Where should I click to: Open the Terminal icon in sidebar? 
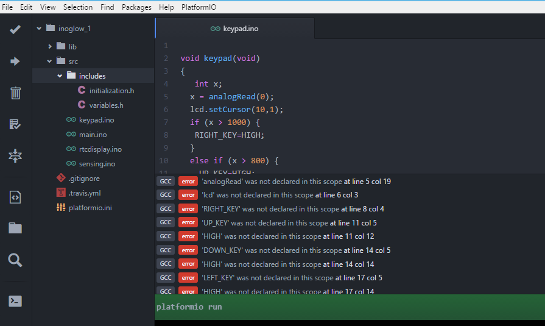click(x=15, y=301)
